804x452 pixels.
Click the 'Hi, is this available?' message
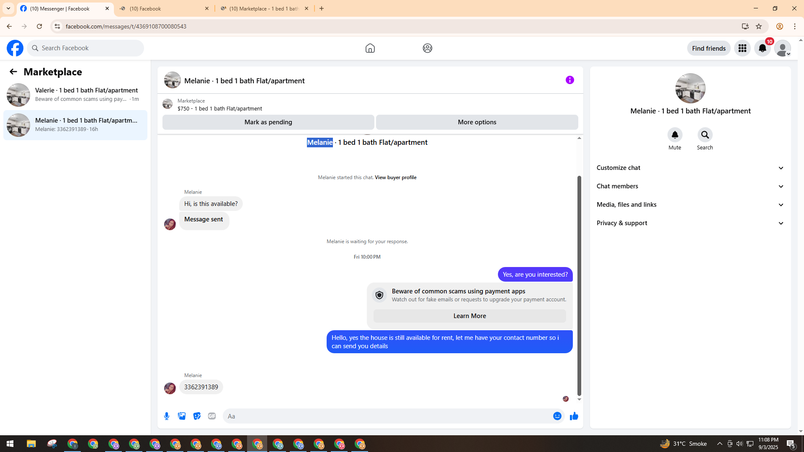click(211, 204)
